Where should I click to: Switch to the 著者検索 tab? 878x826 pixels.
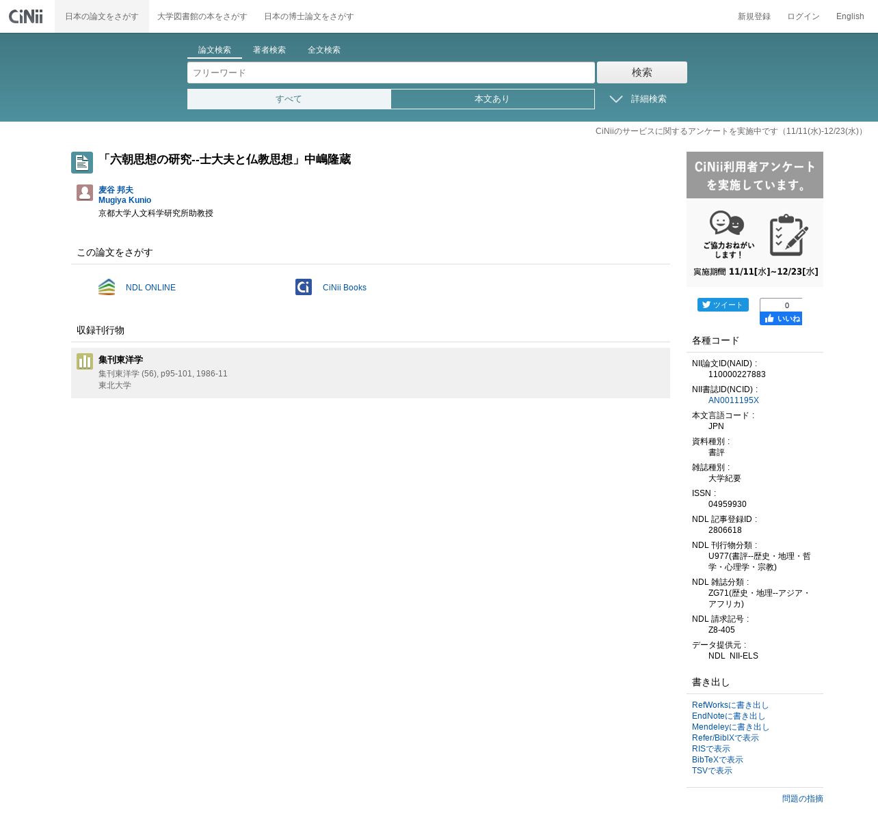click(x=269, y=50)
